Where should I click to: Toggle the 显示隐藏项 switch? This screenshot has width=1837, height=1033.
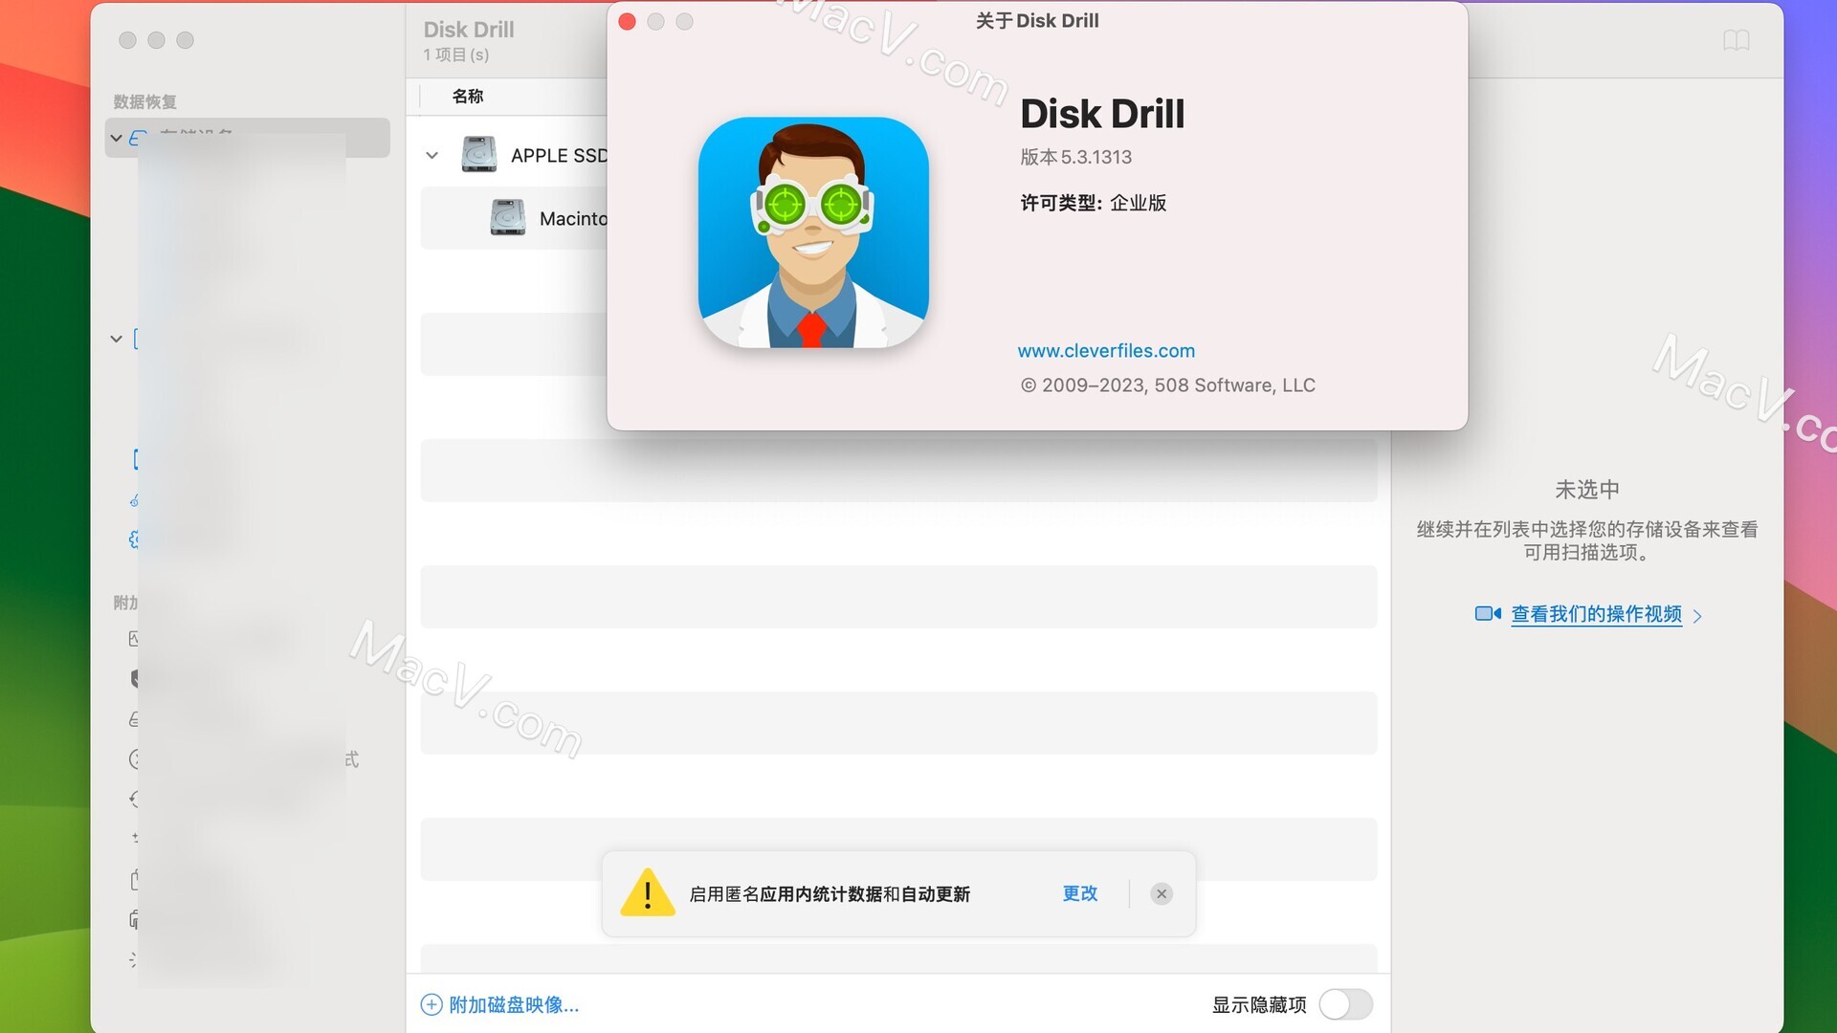(x=1346, y=1004)
